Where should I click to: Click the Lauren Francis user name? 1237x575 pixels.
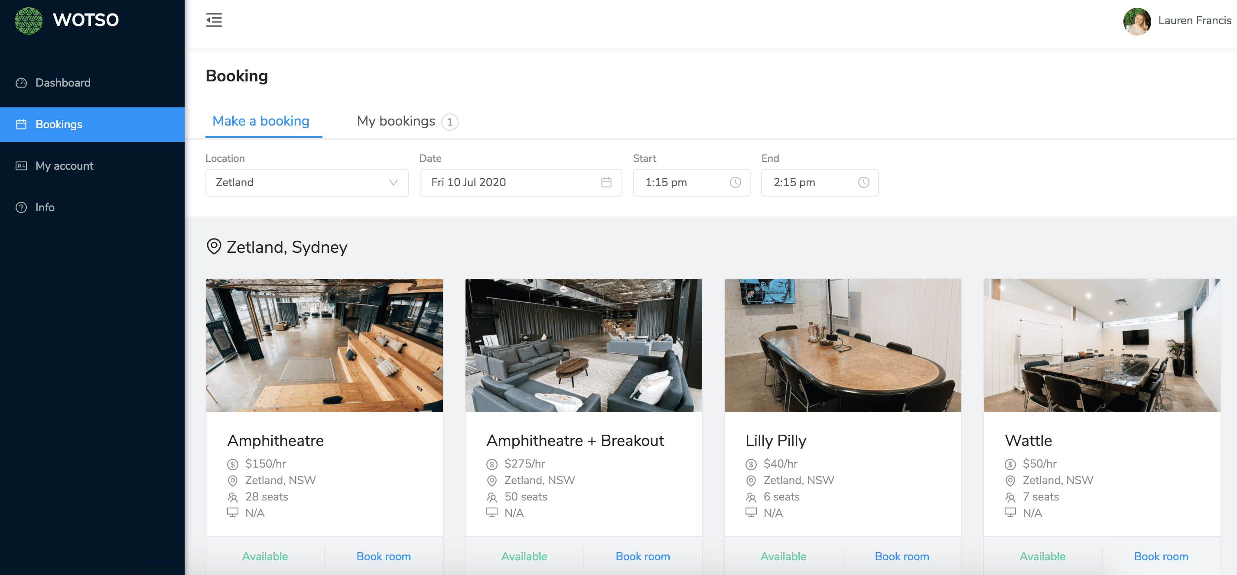pyautogui.click(x=1195, y=21)
